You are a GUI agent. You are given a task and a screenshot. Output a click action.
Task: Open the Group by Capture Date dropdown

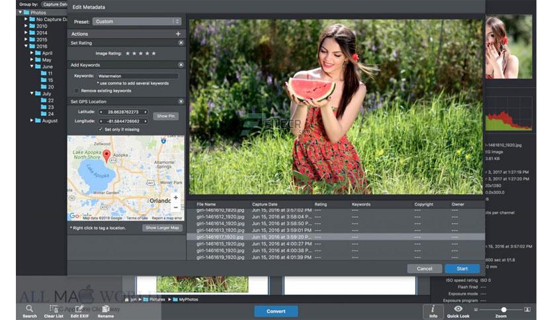54,4
